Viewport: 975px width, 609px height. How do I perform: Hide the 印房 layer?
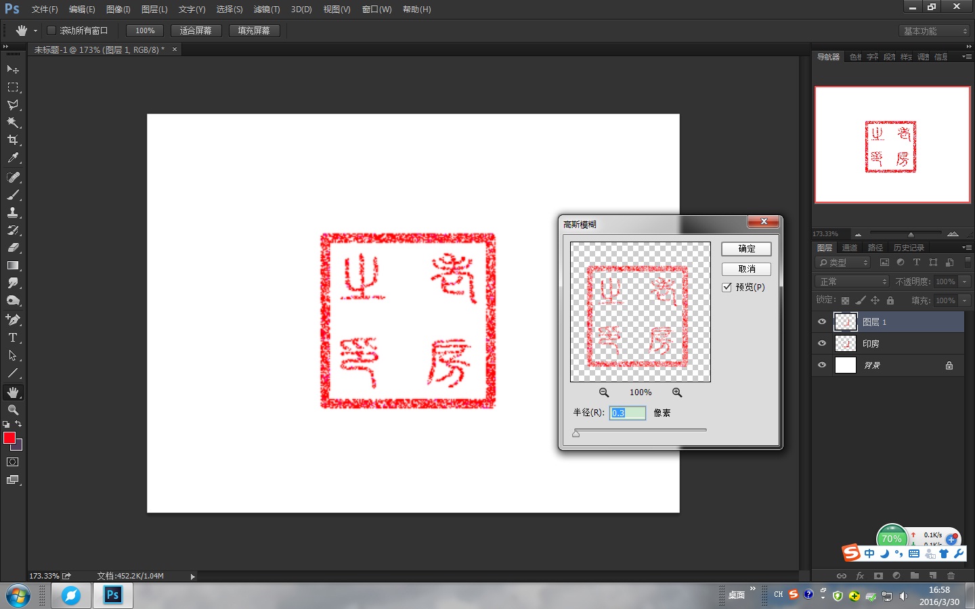(821, 343)
